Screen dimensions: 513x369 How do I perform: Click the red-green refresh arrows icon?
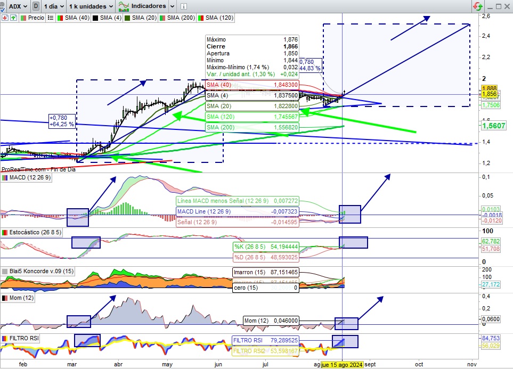click(x=478, y=6)
